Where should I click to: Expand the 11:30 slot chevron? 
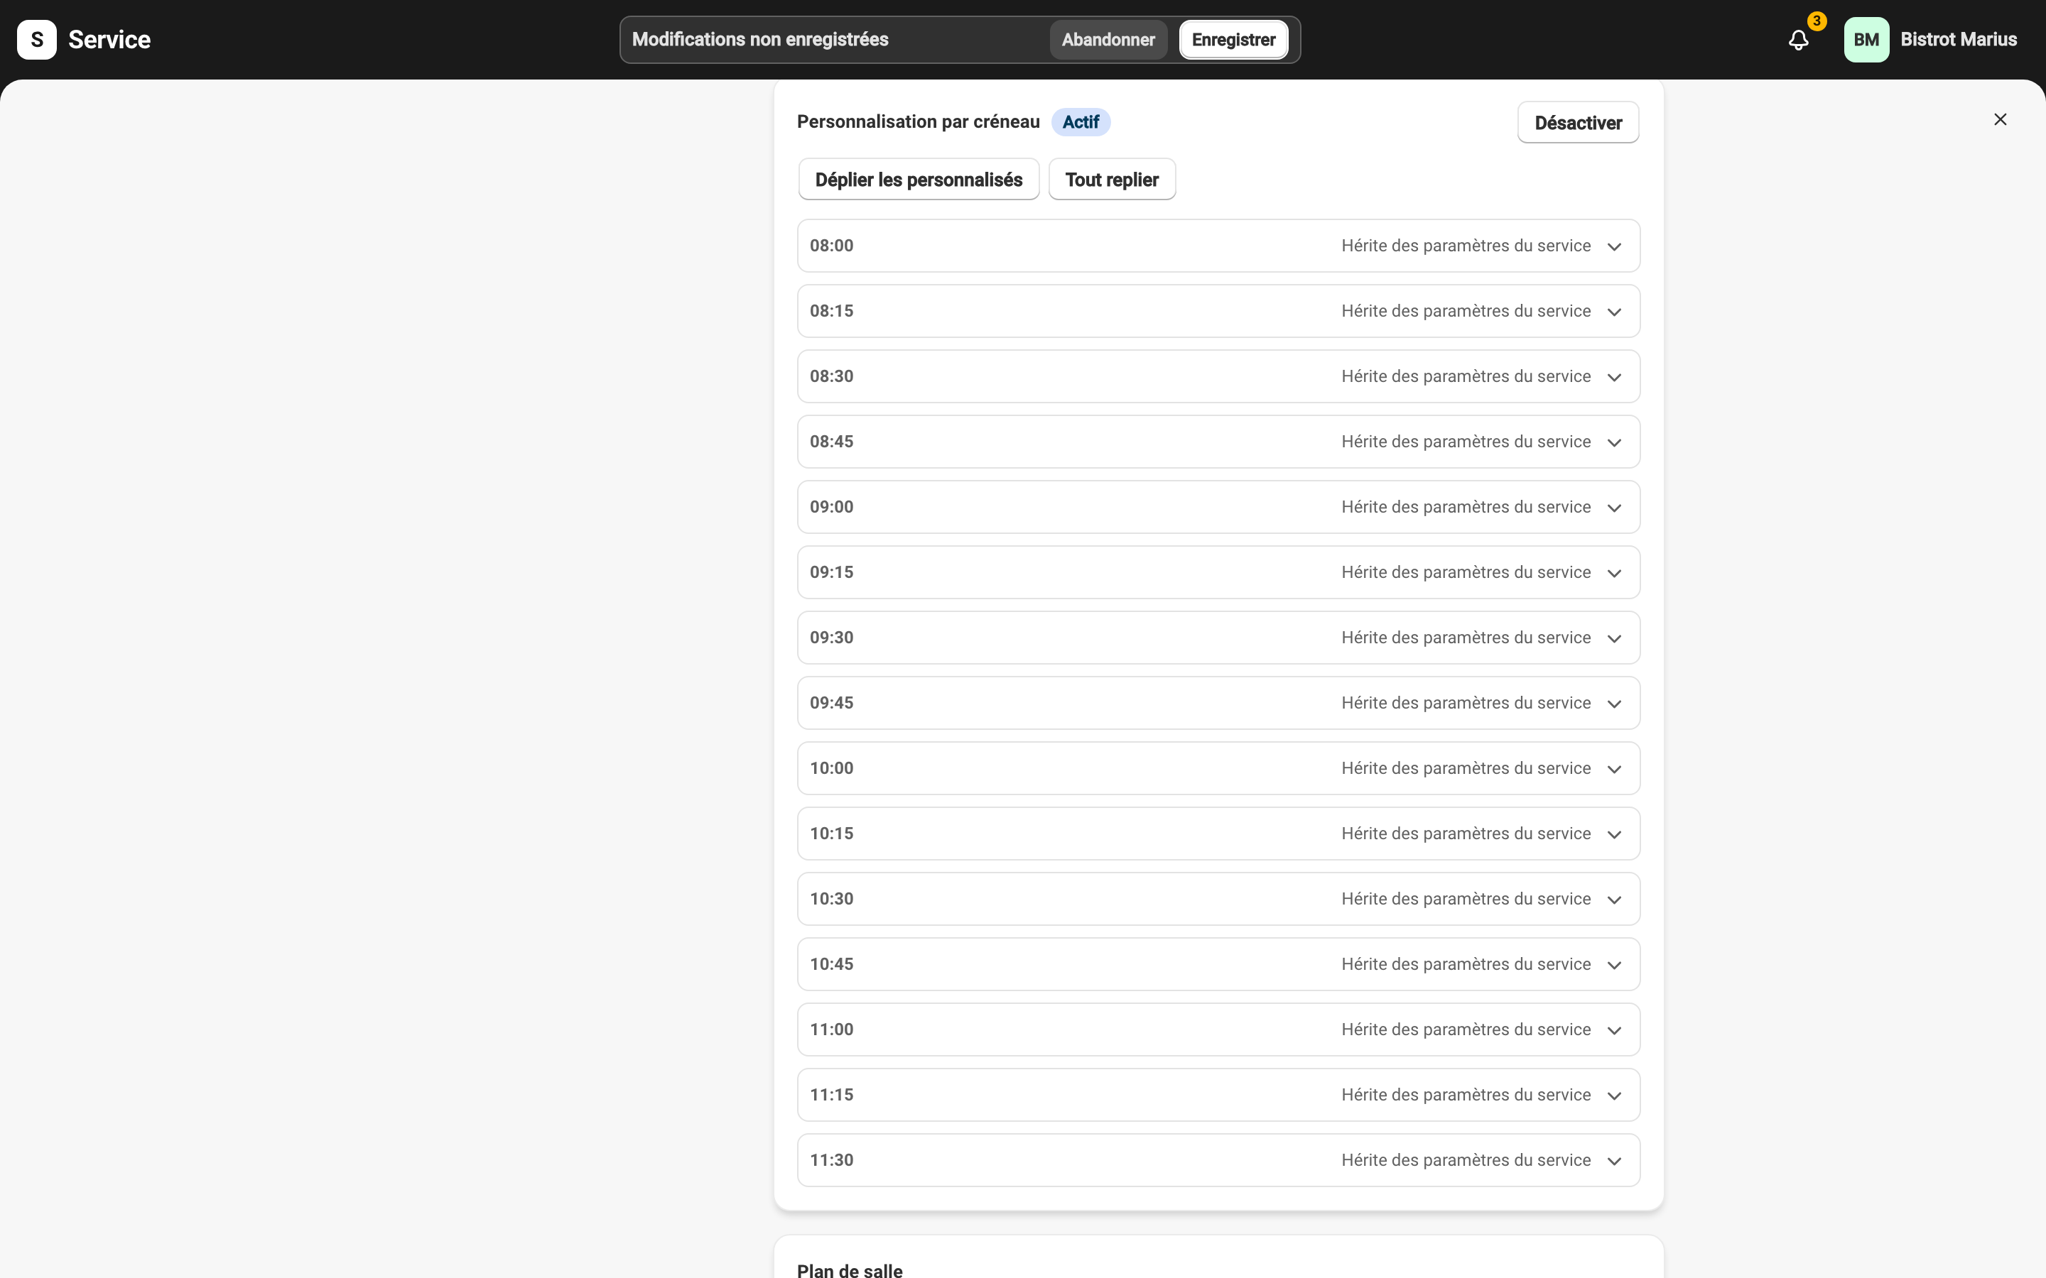[1613, 1162]
